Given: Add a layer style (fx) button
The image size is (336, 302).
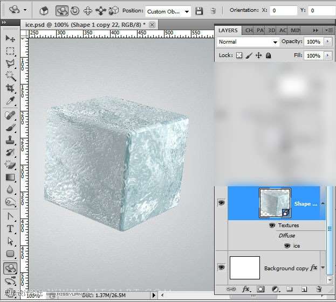Looking at the screenshot, I should [x=246, y=289].
